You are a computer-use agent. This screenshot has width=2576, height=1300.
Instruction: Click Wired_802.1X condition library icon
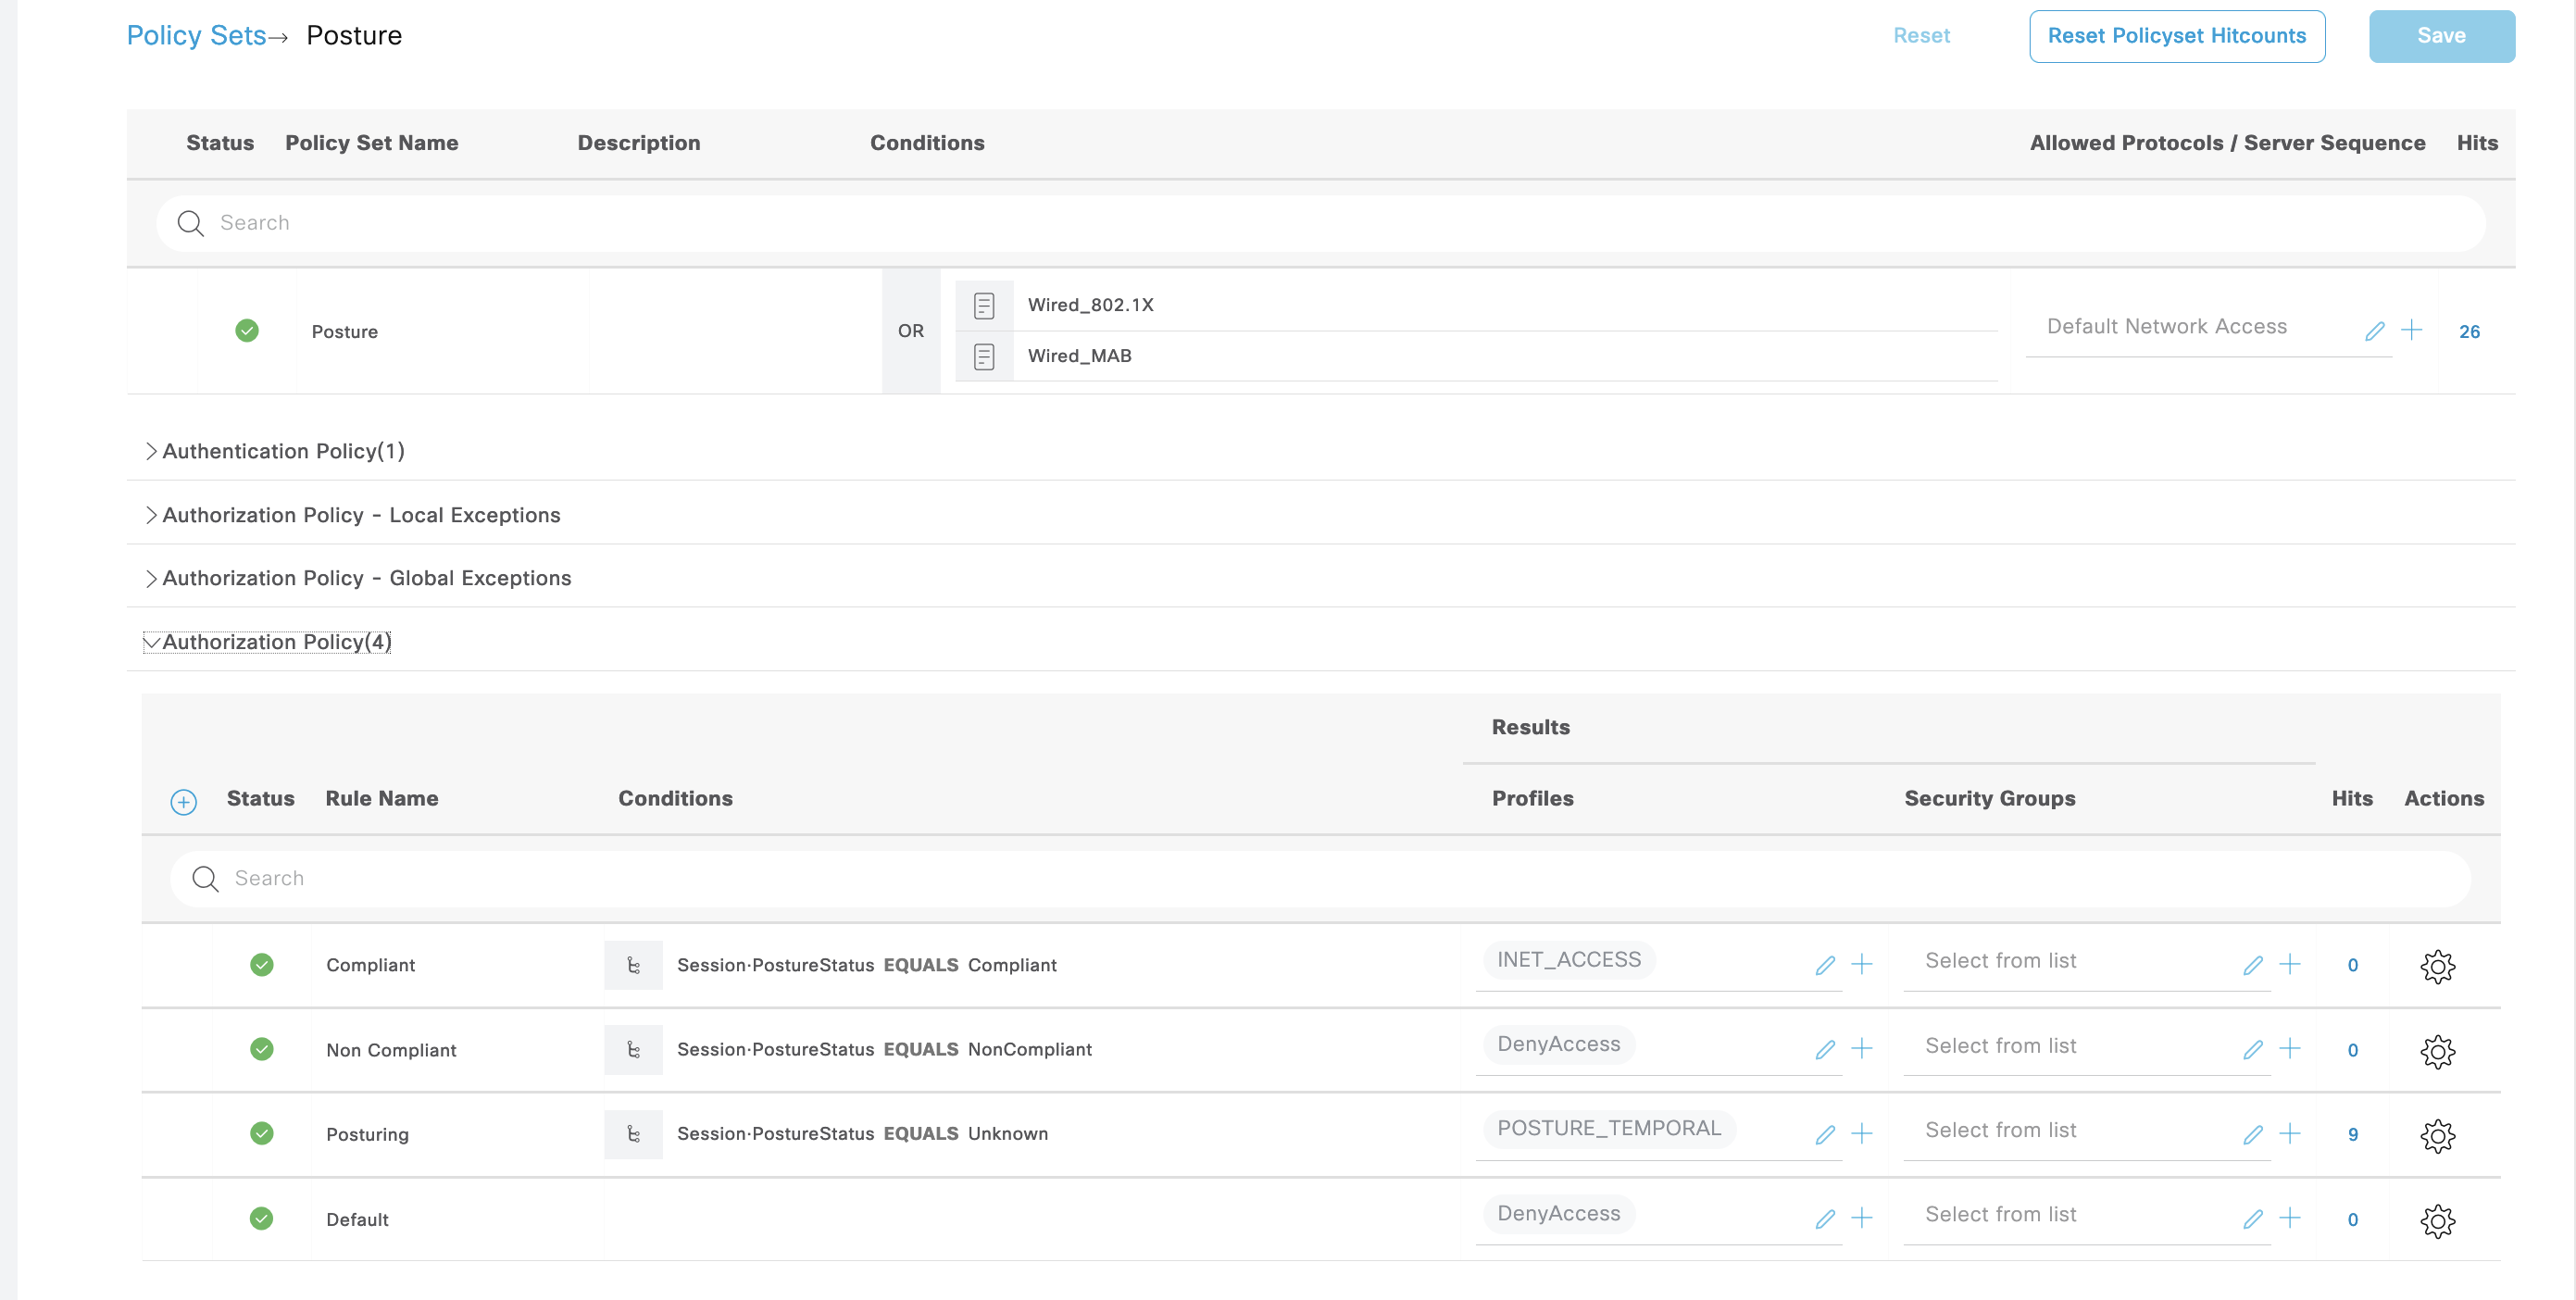(983, 305)
